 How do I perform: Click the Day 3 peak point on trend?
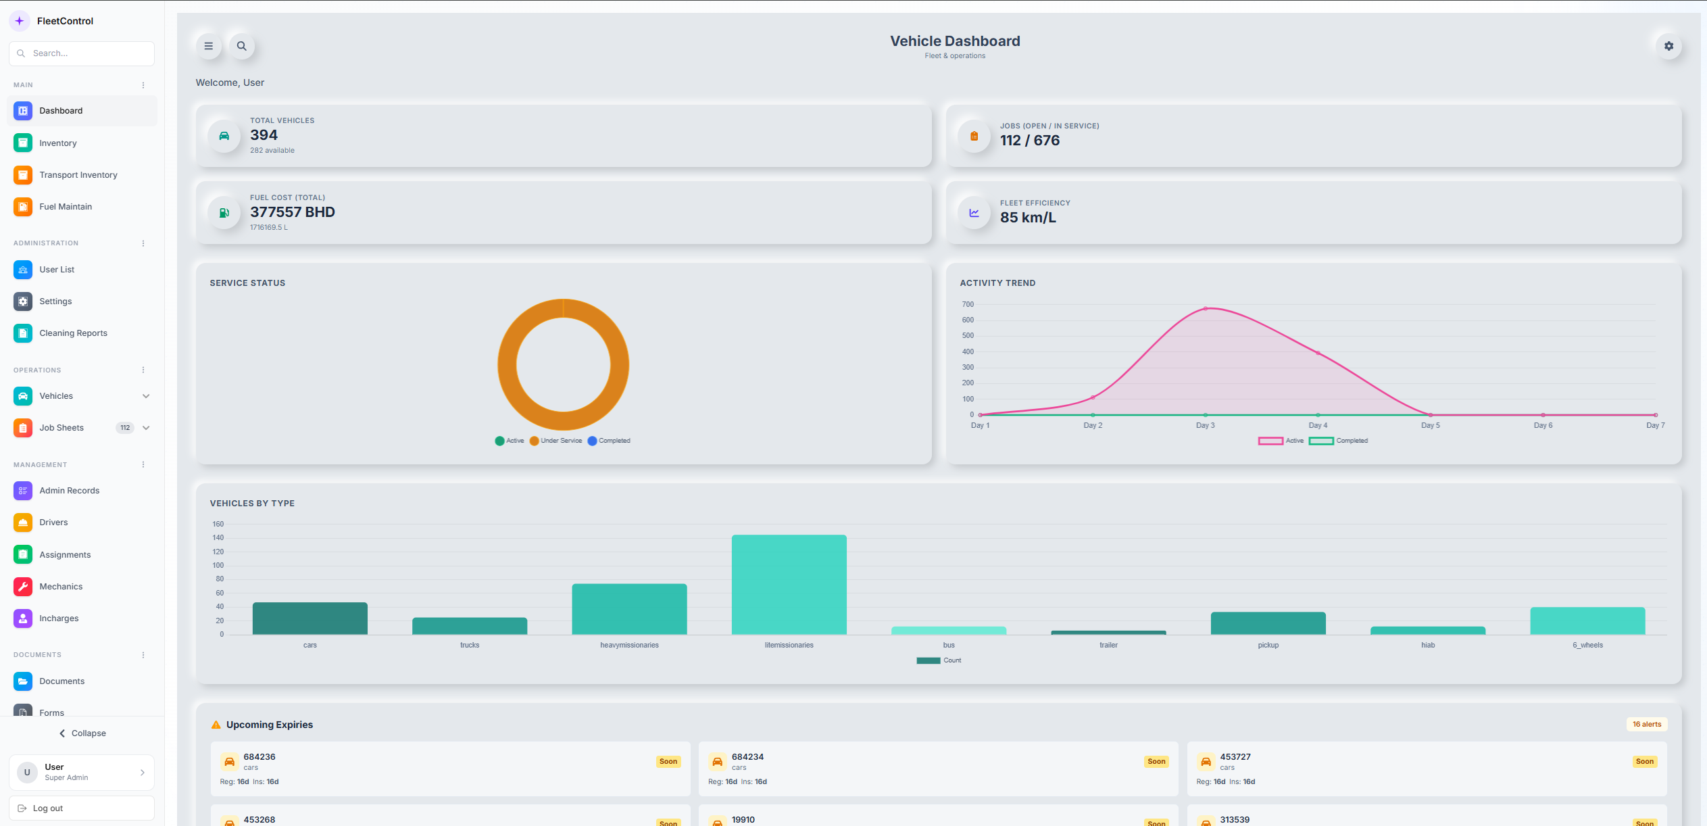(x=1206, y=308)
